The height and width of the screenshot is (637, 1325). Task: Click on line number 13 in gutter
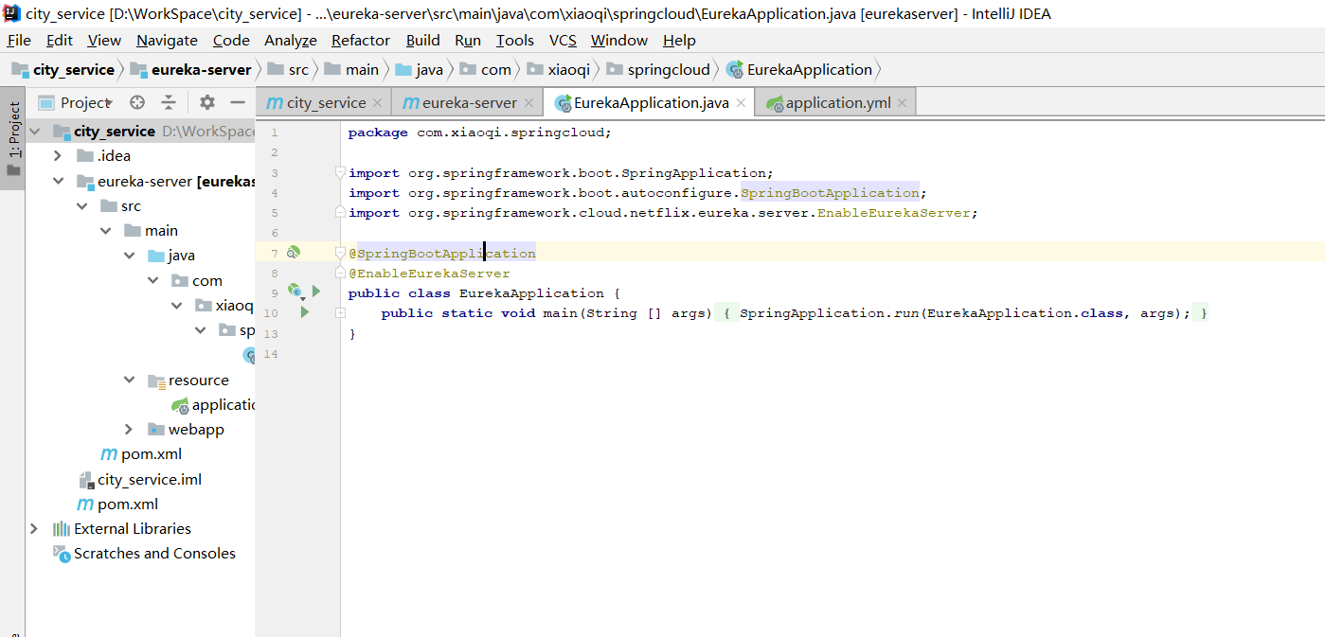pyautogui.click(x=273, y=333)
